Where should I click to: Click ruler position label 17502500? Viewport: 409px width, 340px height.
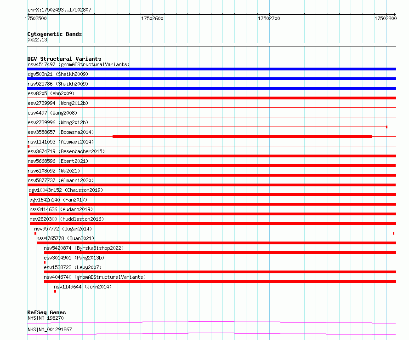(35, 18)
